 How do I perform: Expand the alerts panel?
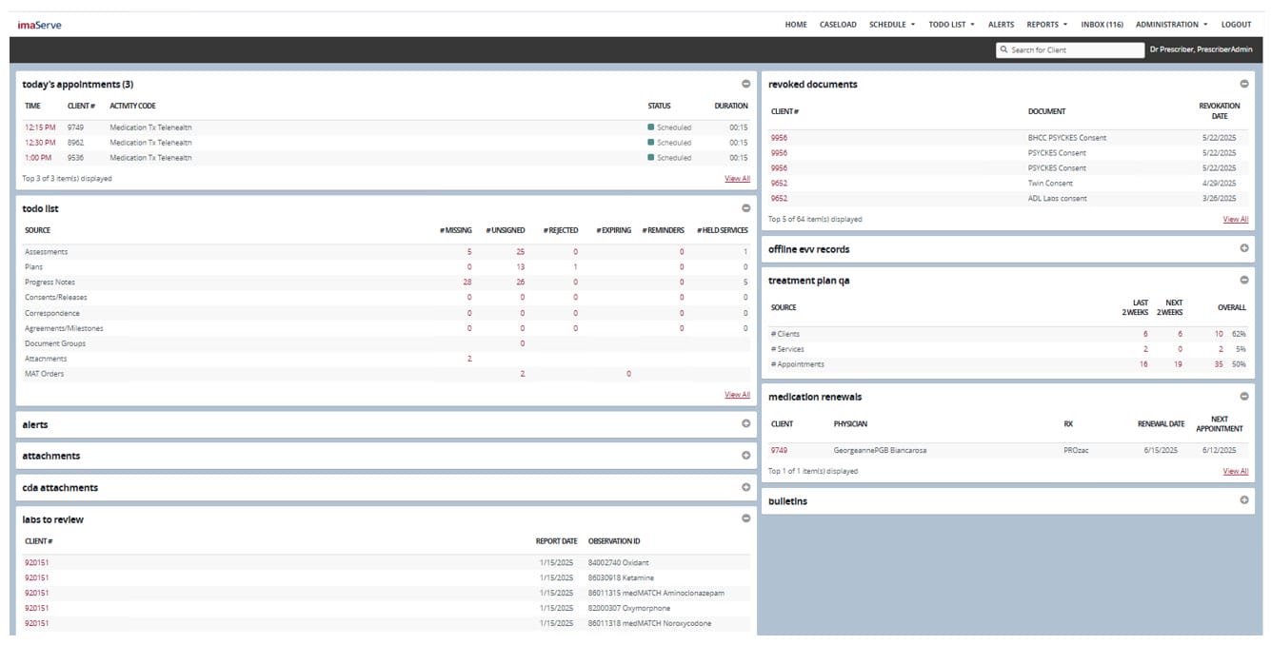(x=745, y=424)
